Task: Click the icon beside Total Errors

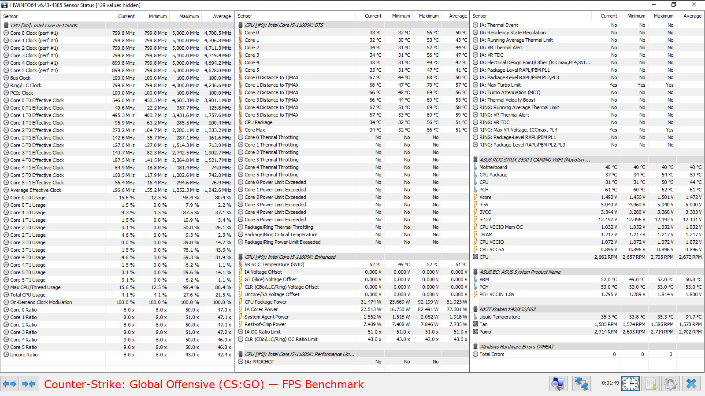Action: click(x=475, y=354)
